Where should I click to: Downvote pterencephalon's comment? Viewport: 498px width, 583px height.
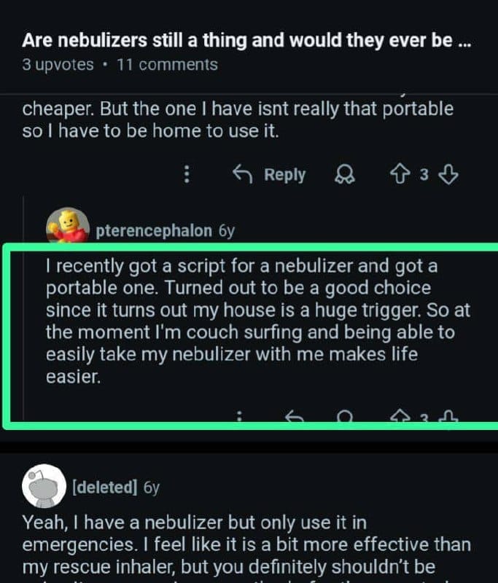click(x=451, y=418)
